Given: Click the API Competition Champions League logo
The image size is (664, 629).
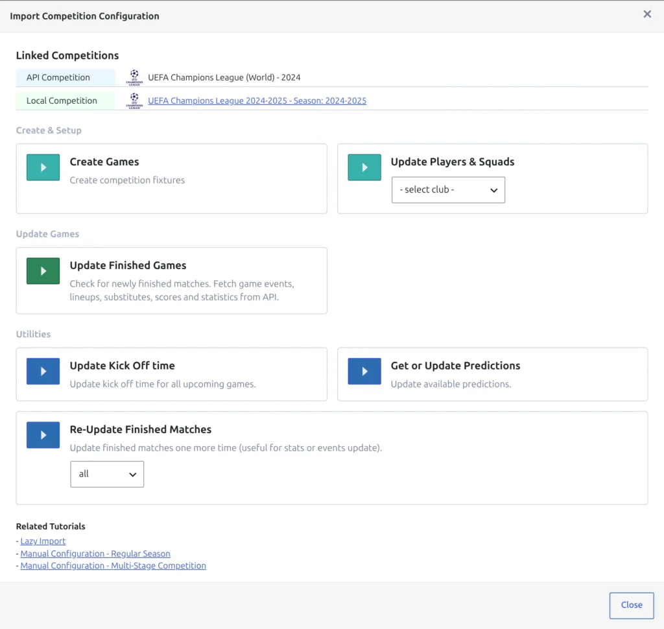Looking at the screenshot, I should pos(134,78).
